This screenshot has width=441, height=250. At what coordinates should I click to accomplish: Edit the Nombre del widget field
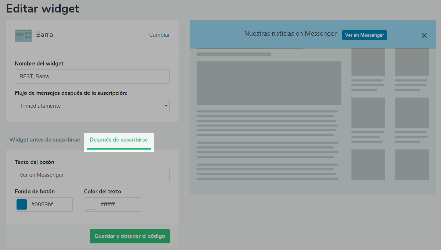[x=92, y=76]
